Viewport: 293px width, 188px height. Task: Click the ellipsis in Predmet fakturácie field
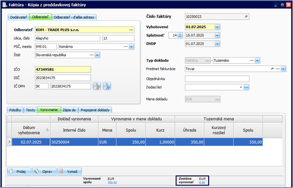pos(277,69)
